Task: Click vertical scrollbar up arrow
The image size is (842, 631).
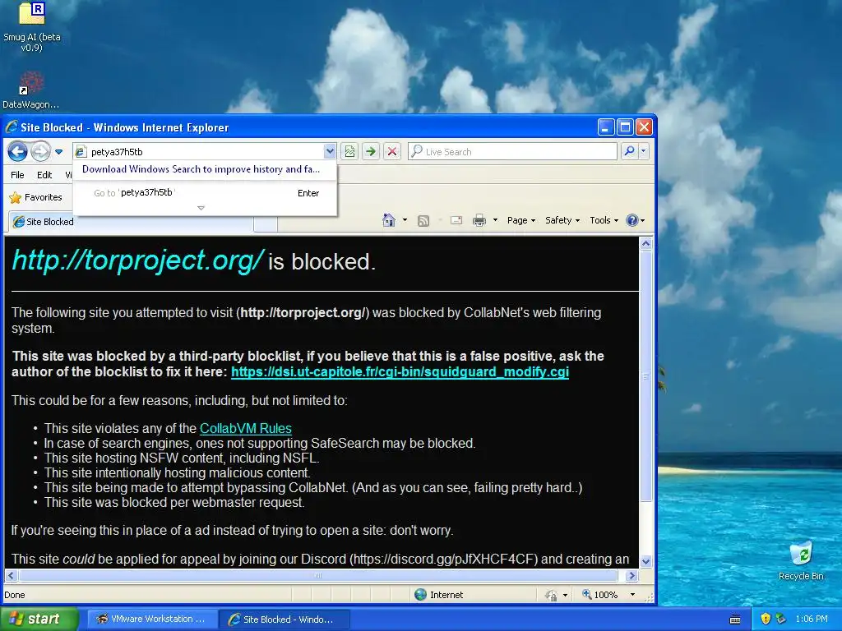Action: tap(646, 243)
